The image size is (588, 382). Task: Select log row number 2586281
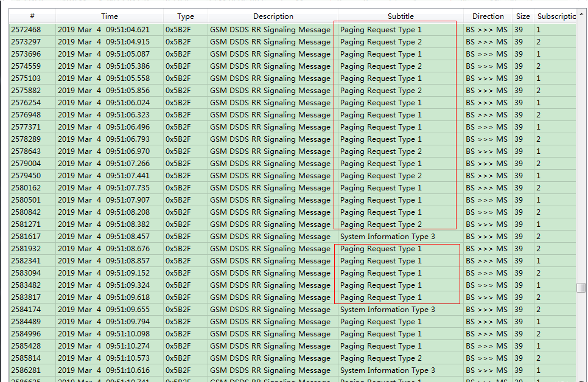coord(292,370)
